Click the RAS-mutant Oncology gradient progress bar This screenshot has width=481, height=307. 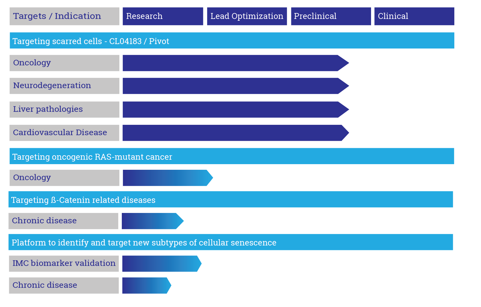click(168, 178)
